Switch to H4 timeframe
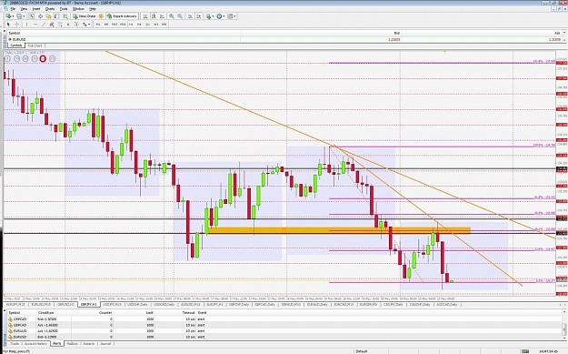 [x=139, y=25]
